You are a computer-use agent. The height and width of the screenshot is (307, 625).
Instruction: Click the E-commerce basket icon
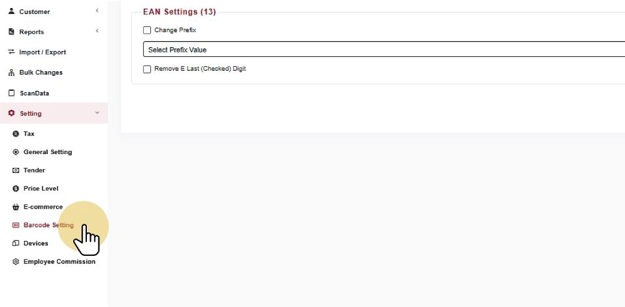pos(16,206)
